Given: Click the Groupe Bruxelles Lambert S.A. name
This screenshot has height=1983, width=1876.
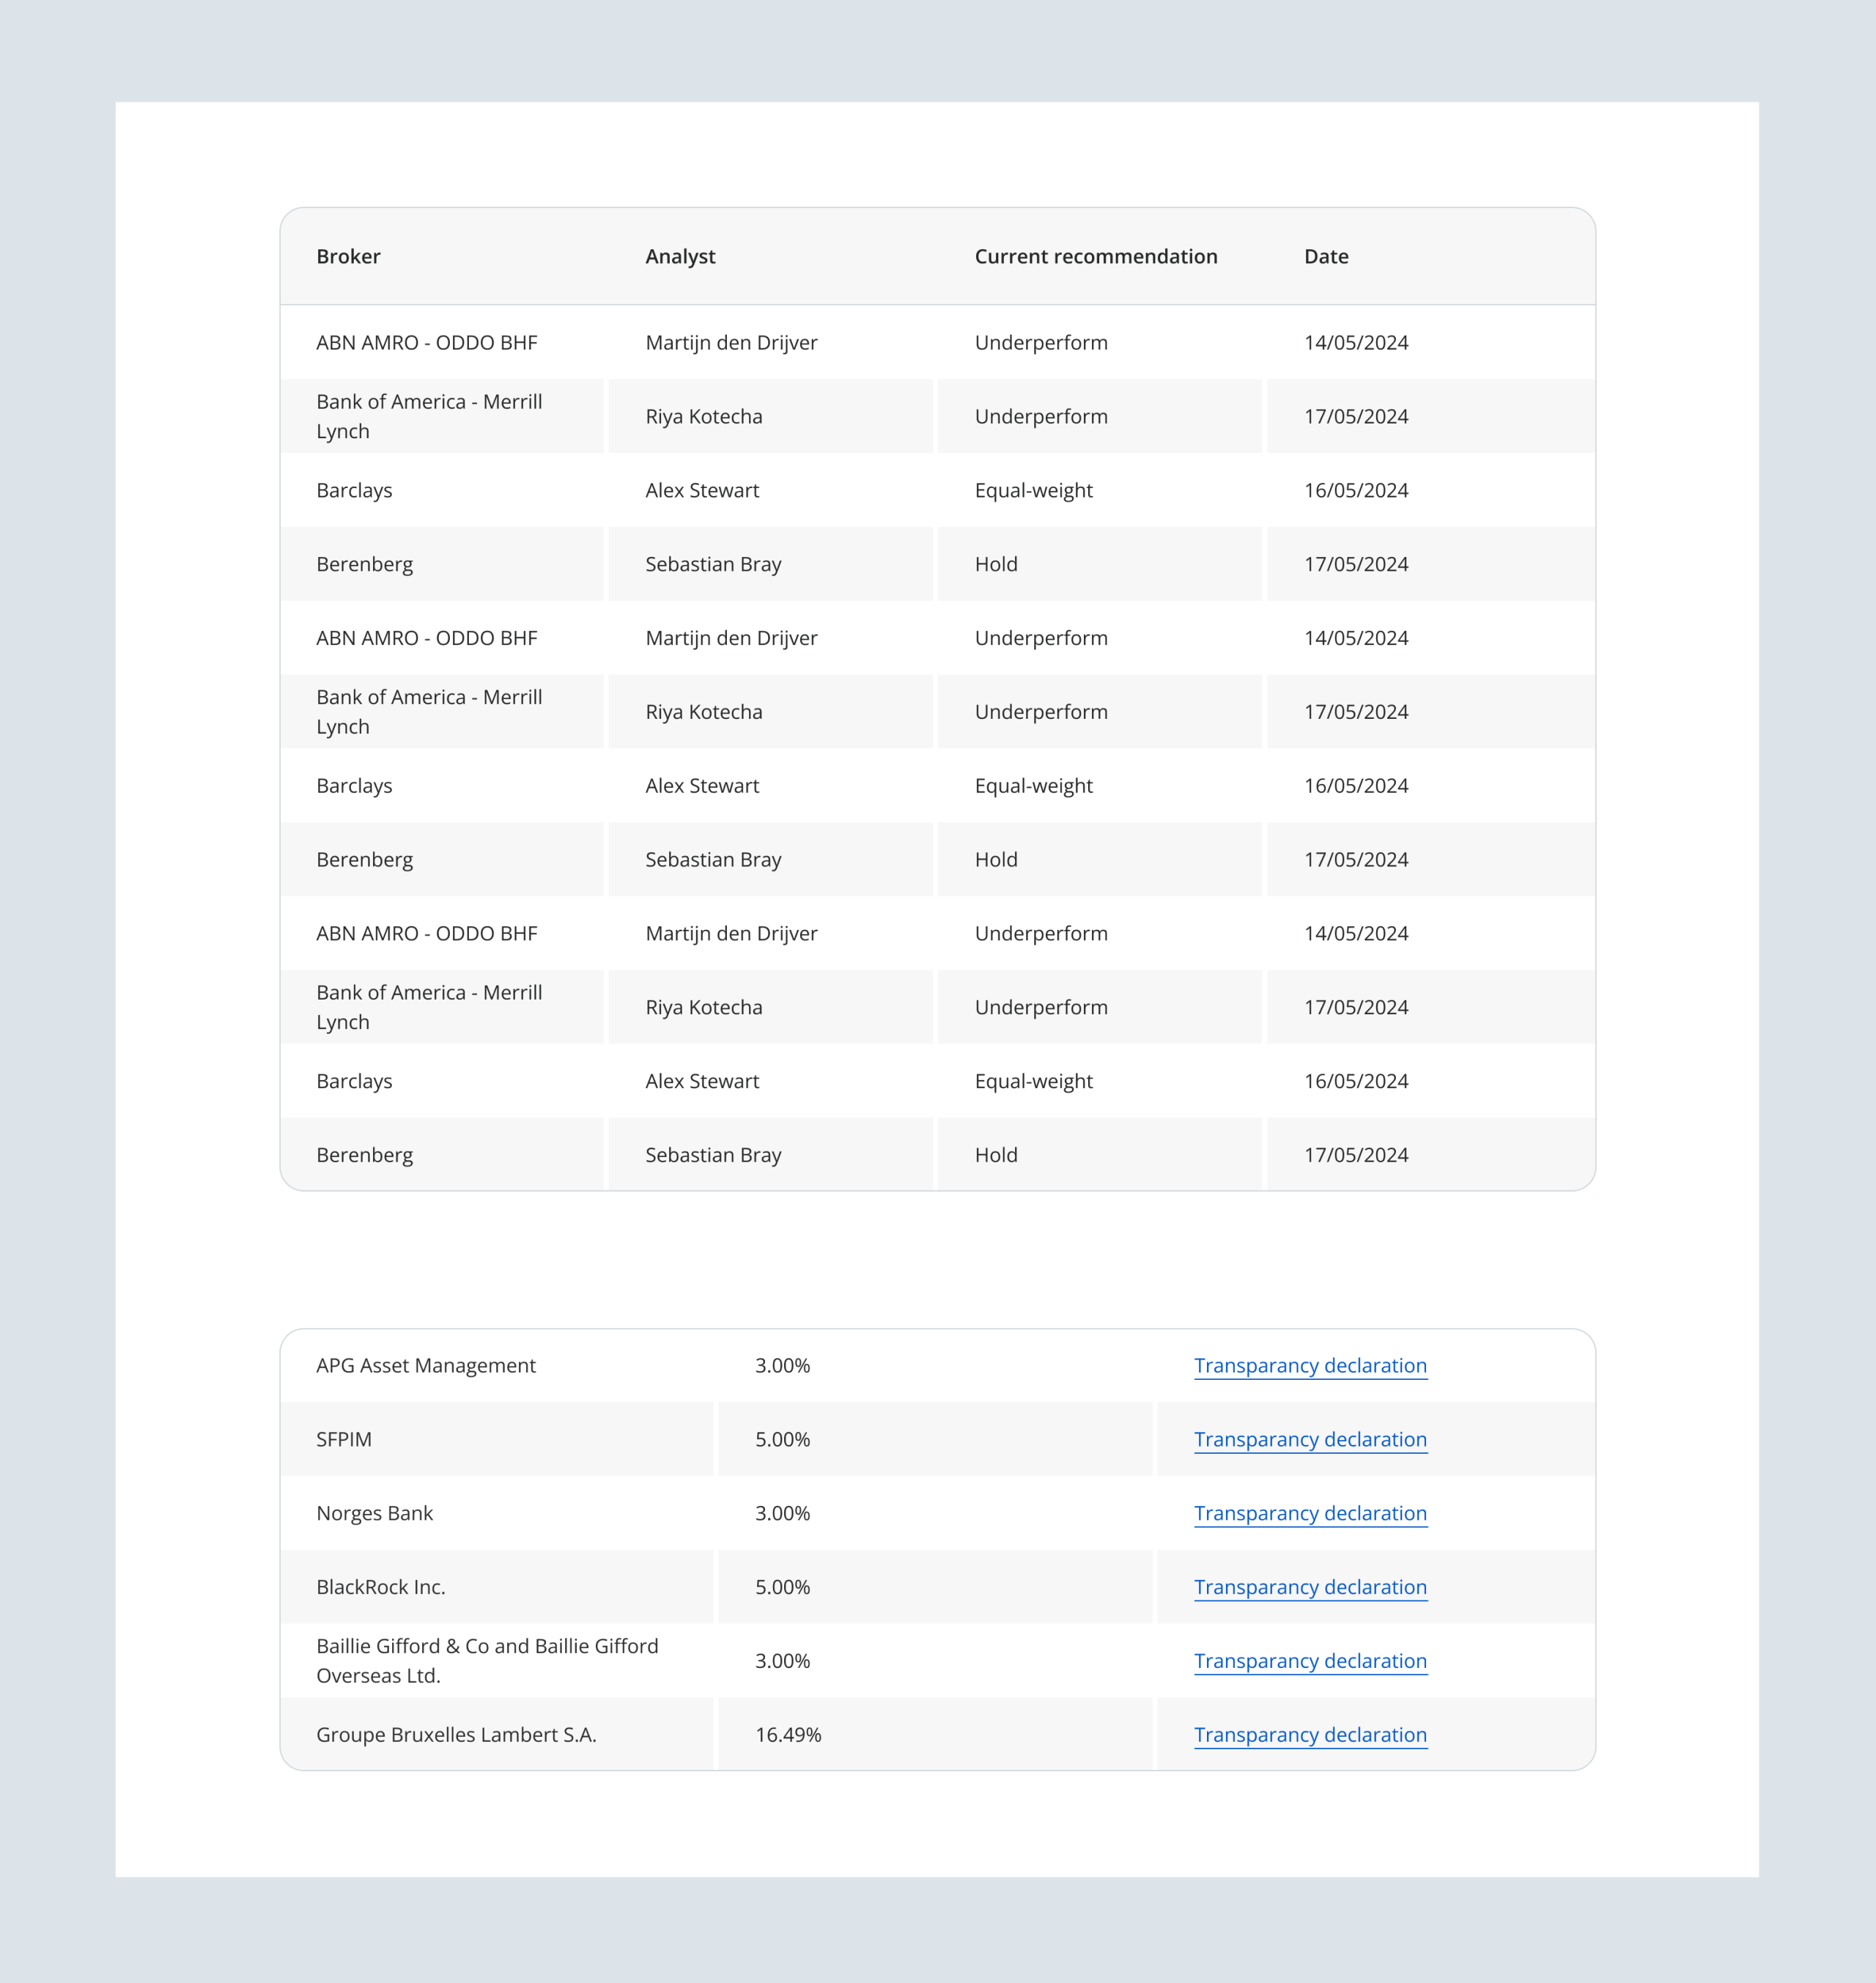Looking at the screenshot, I should coord(456,1735).
